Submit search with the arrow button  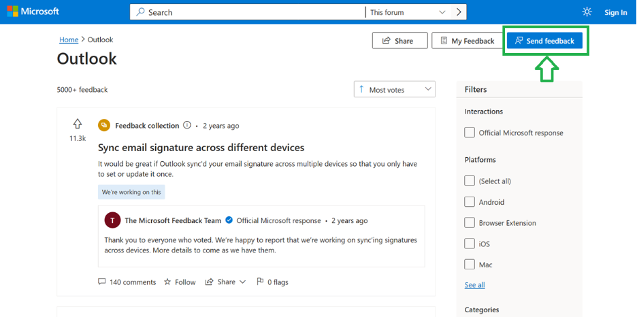click(x=459, y=12)
